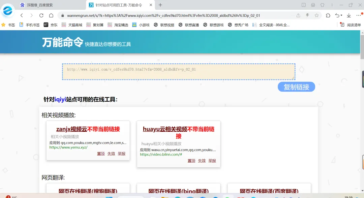Click 失效 on the zanjx card

[x=111, y=154]
